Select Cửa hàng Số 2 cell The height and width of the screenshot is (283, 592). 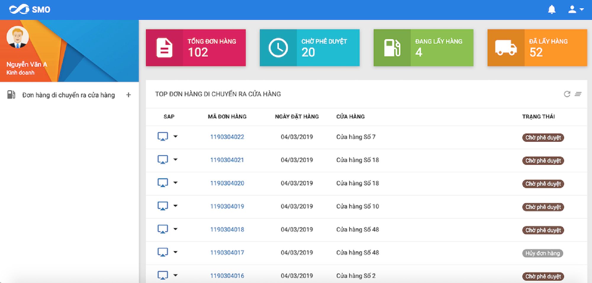coord(356,276)
